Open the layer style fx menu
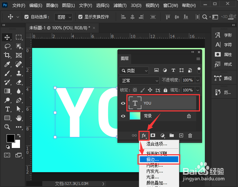The height and width of the screenshot is (187, 238). [144, 136]
